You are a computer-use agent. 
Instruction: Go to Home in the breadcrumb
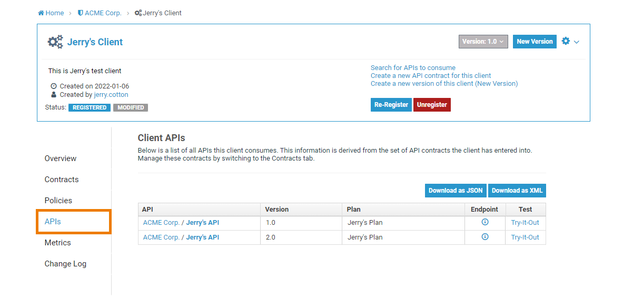[x=51, y=13]
